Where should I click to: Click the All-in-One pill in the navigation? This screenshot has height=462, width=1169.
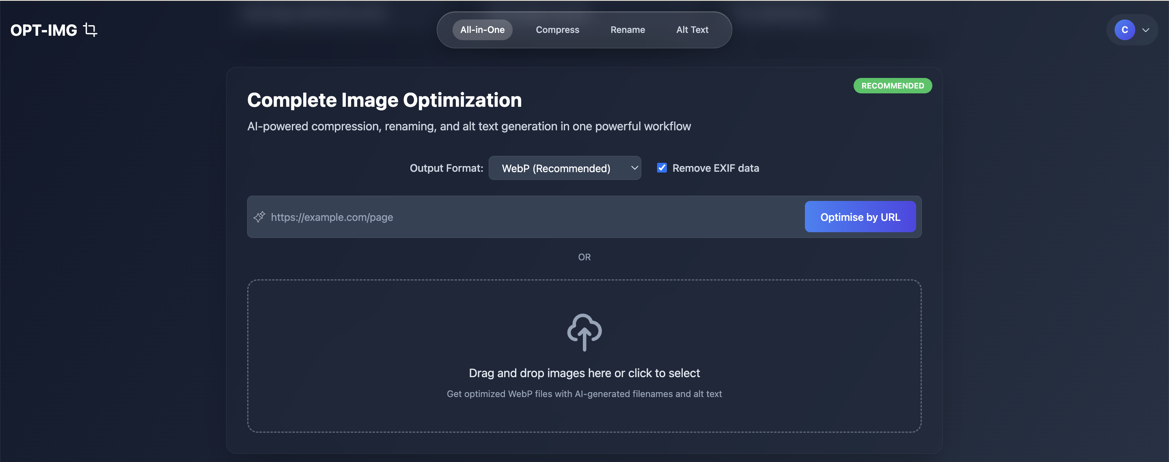point(482,30)
